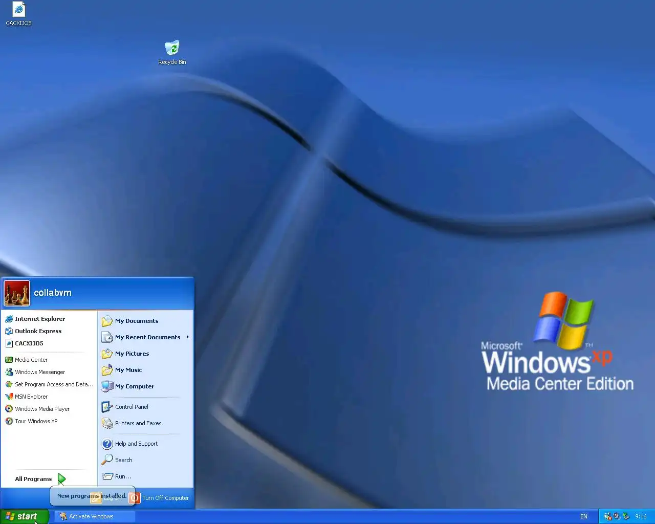Open Windows Messenger in Start menu list
Screen dimensions: 655x524
49,372
